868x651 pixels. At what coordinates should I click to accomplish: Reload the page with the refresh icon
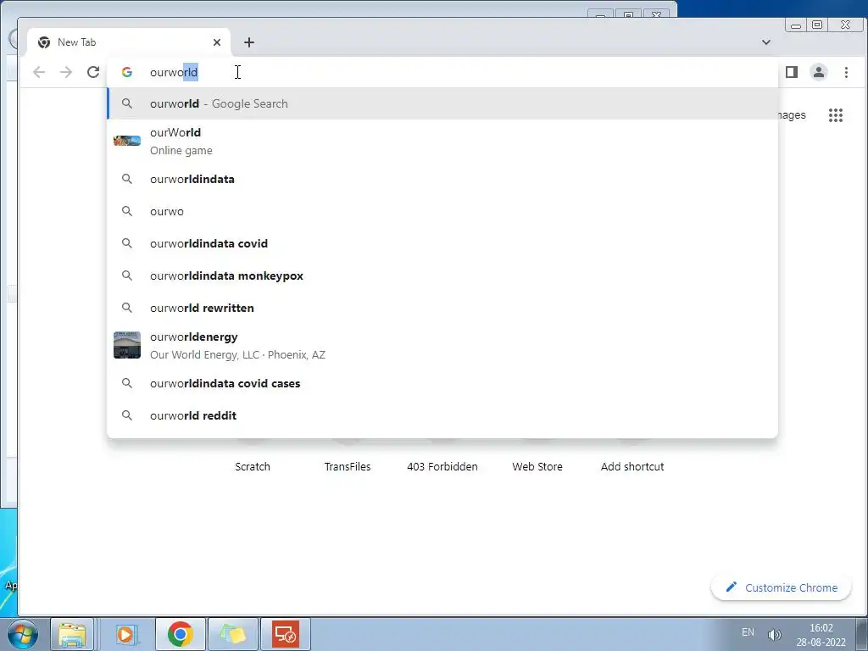[x=93, y=72]
